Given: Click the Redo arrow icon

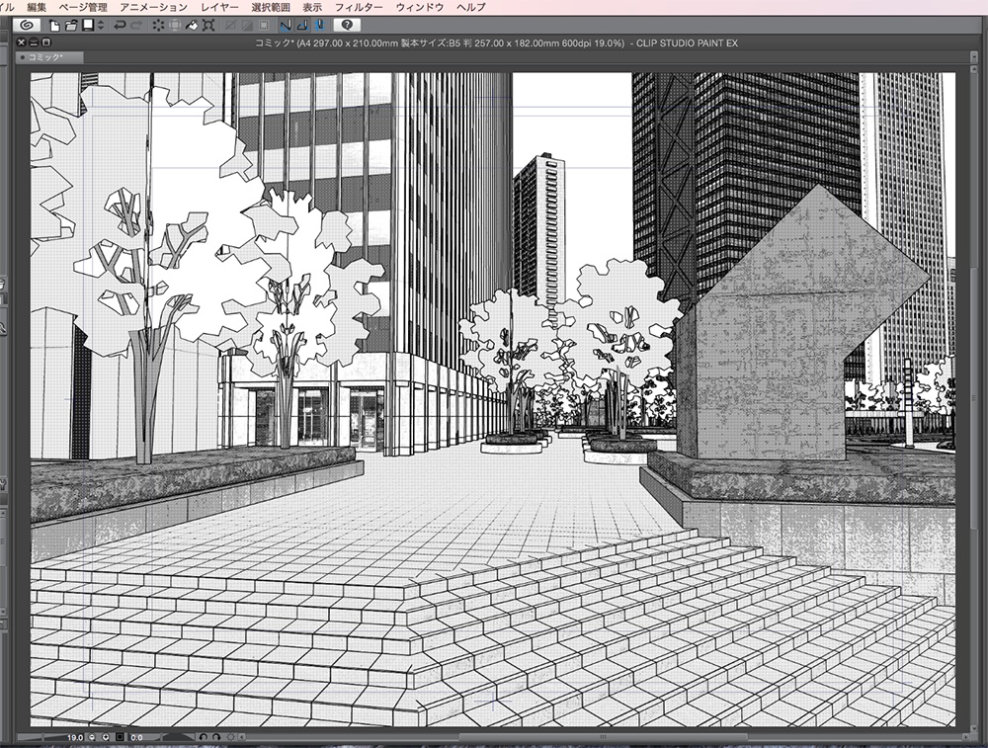Looking at the screenshot, I should pos(137,27).
